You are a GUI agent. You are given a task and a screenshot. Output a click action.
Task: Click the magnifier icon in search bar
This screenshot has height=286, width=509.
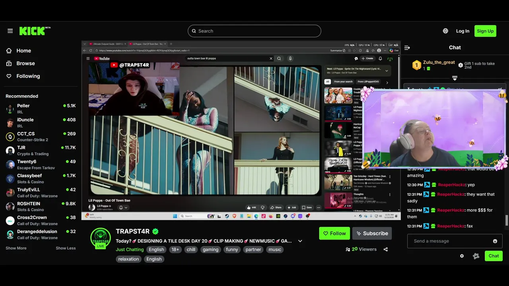(194, 31)
